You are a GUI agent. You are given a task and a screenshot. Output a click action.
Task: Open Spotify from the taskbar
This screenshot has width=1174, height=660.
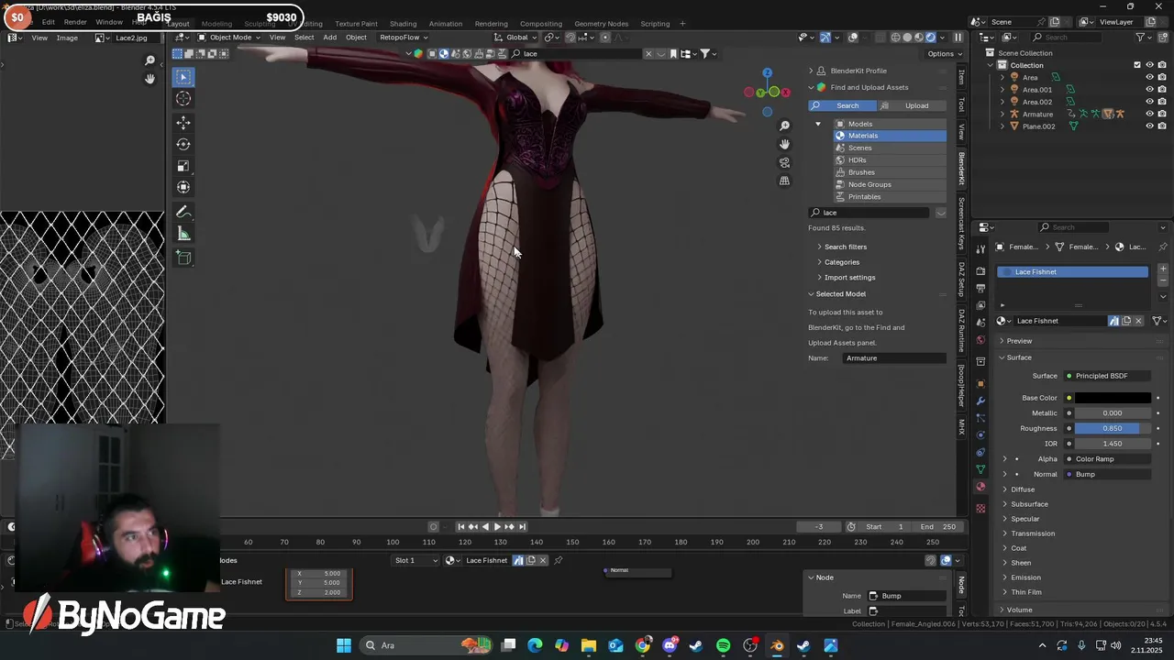(x=724, y=645)
